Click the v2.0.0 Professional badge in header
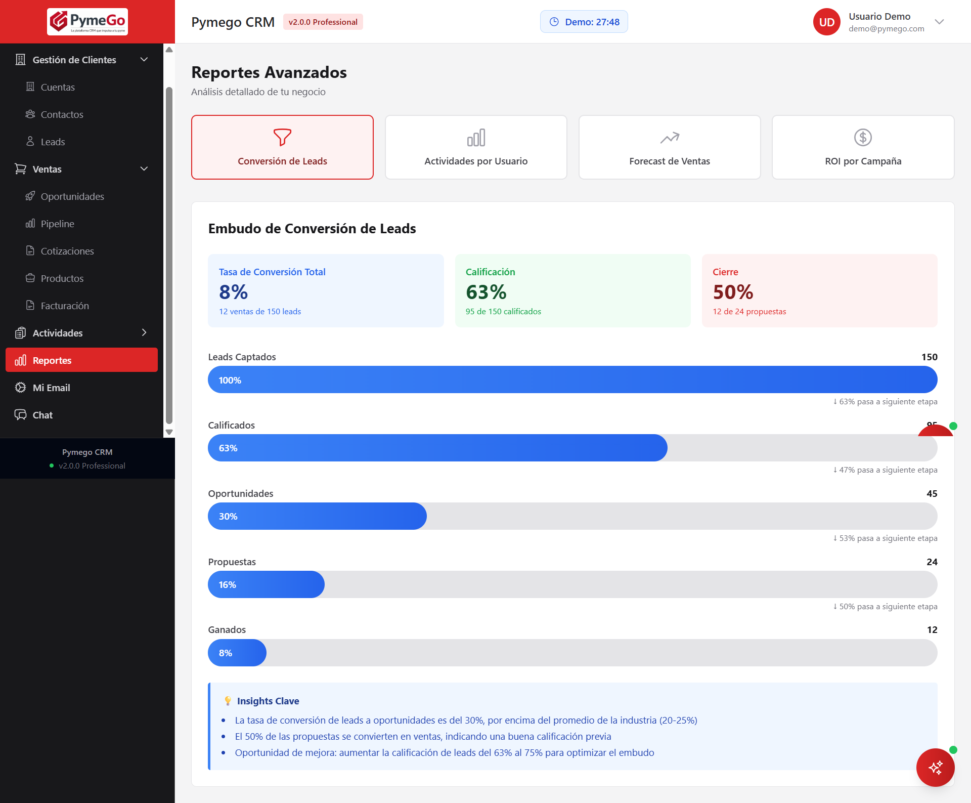This screenshot has height=803, width=971. tap(323, 22)
